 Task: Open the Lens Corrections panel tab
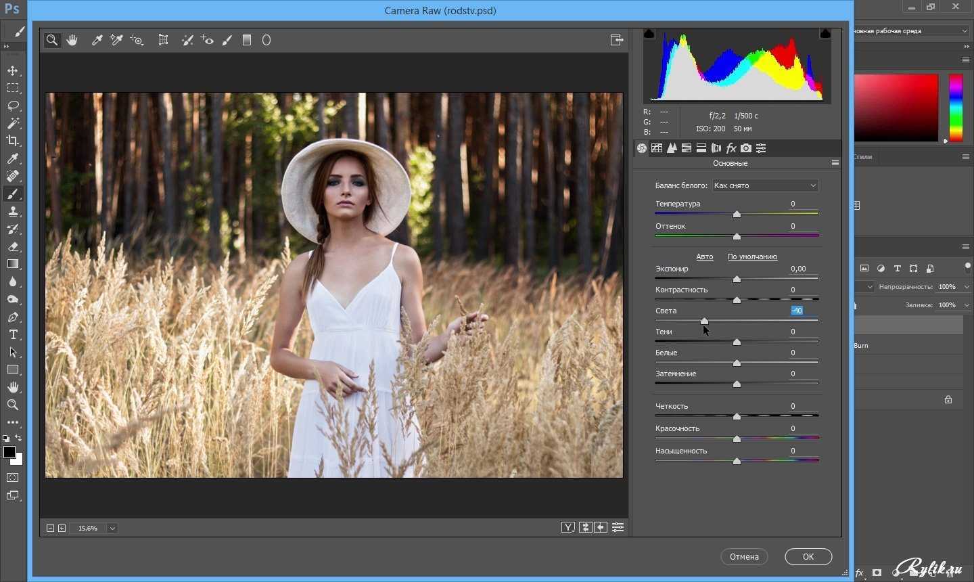pos(716,148)
